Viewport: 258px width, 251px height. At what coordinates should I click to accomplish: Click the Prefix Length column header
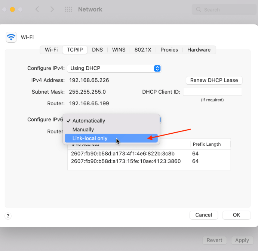click(x=207, y=144)
